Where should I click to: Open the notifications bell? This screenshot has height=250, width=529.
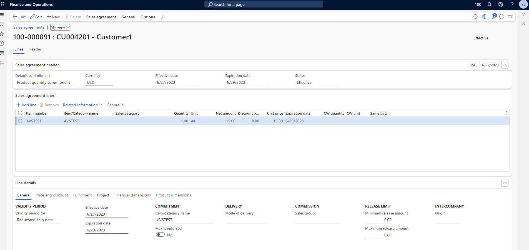(x=489, y=4)
